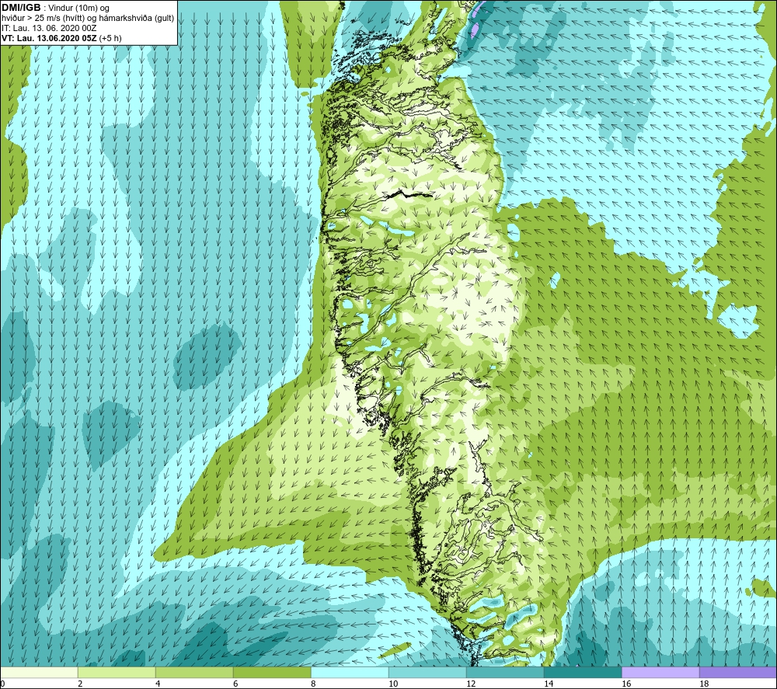Click the 12–14 m/s teal legend swatch
777x689 pixels.
[505, 672]
